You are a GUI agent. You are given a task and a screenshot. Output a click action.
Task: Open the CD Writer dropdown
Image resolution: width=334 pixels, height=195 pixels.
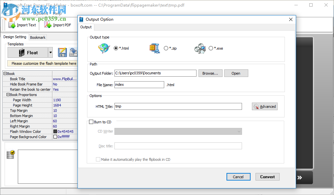(x=178, y=131)
